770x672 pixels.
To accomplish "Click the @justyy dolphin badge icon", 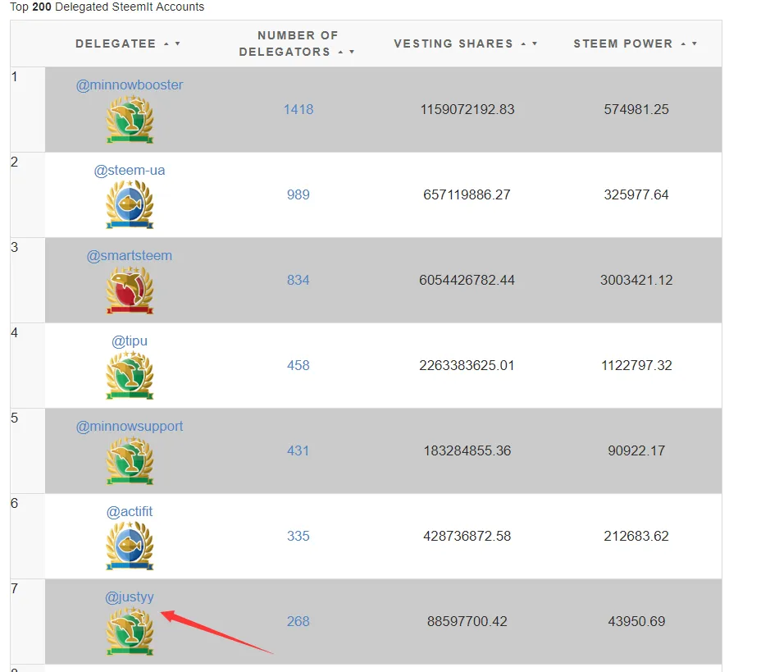I will click(130, 631).
